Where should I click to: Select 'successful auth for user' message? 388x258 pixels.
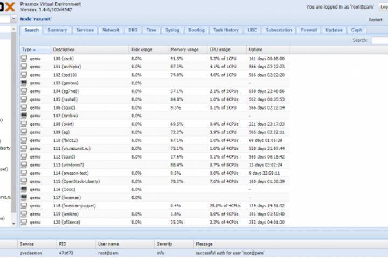tap(230, 253)
